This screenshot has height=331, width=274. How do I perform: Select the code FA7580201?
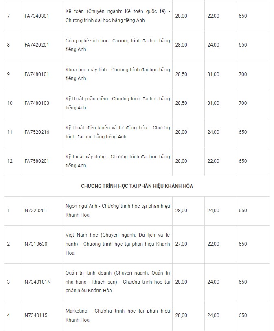tap(37, 161)
